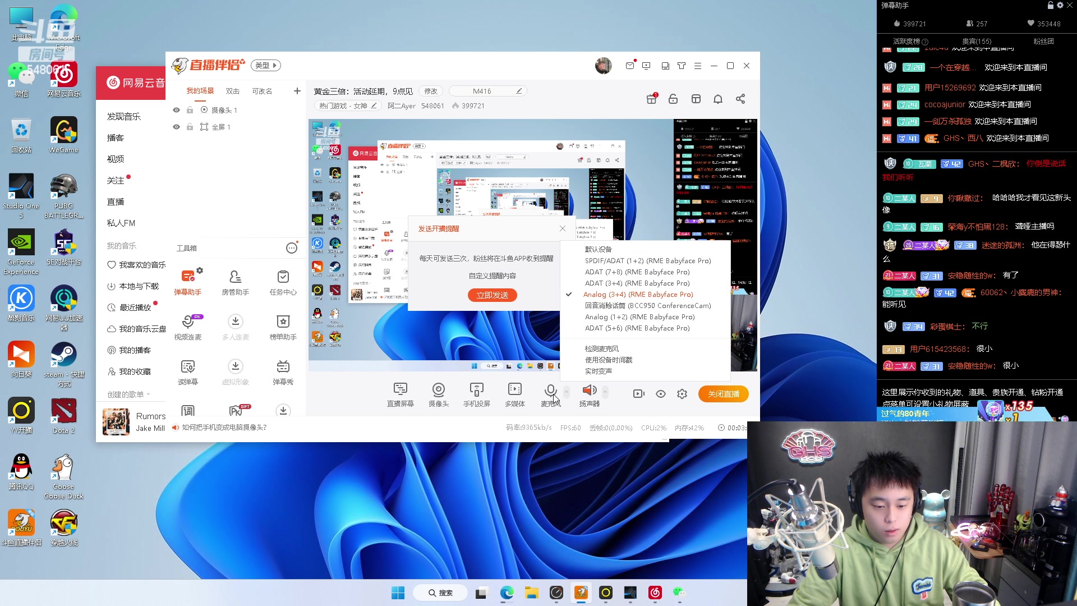Click the layout panel icon above the preview
1077x606 pixels.
coord(696,99)
